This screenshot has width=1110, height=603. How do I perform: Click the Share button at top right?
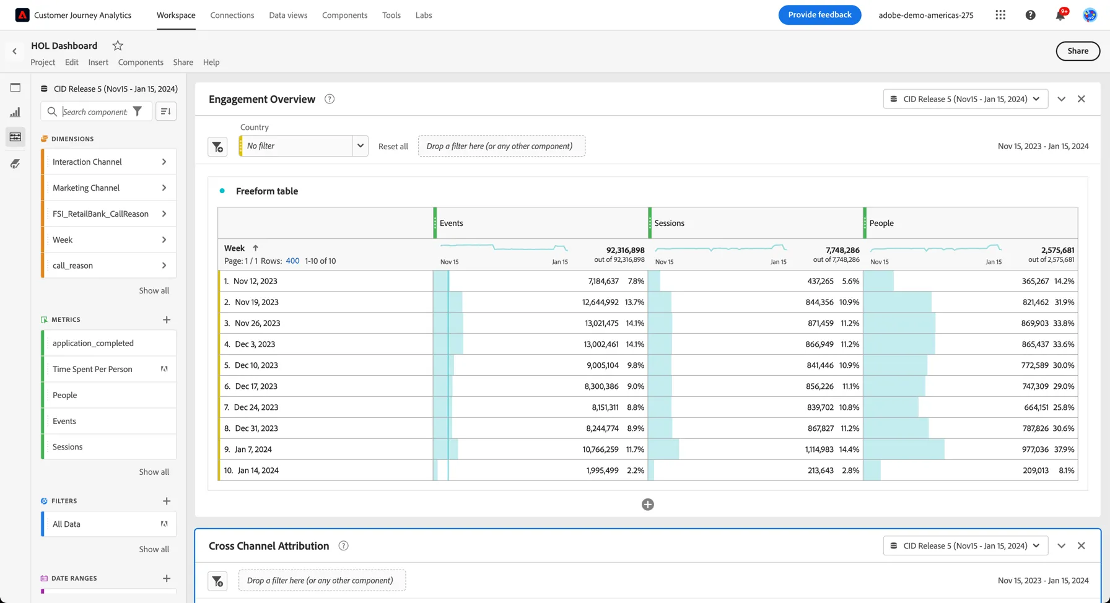click(1078, 51)
